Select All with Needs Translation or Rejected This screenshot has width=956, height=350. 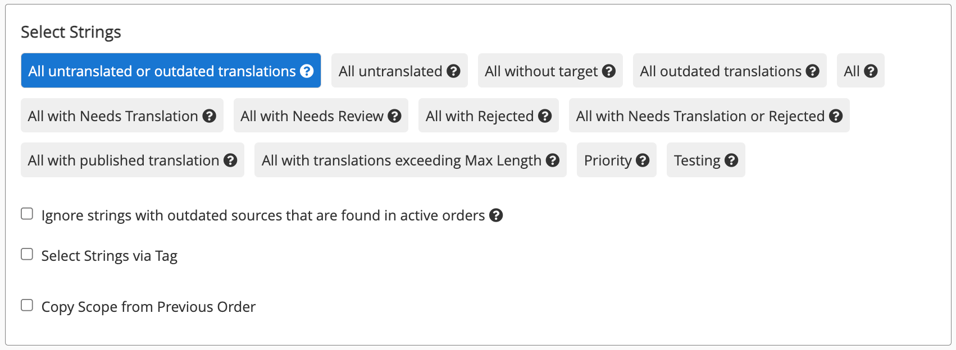tap(709, 116)
